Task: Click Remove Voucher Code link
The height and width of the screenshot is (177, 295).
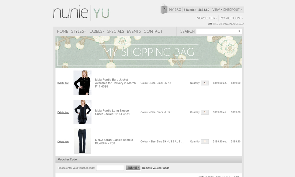Action: pos(155,168)
